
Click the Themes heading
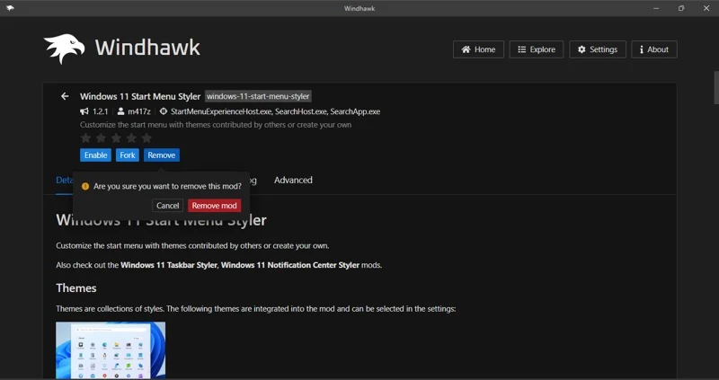click(x=76, y=288)
